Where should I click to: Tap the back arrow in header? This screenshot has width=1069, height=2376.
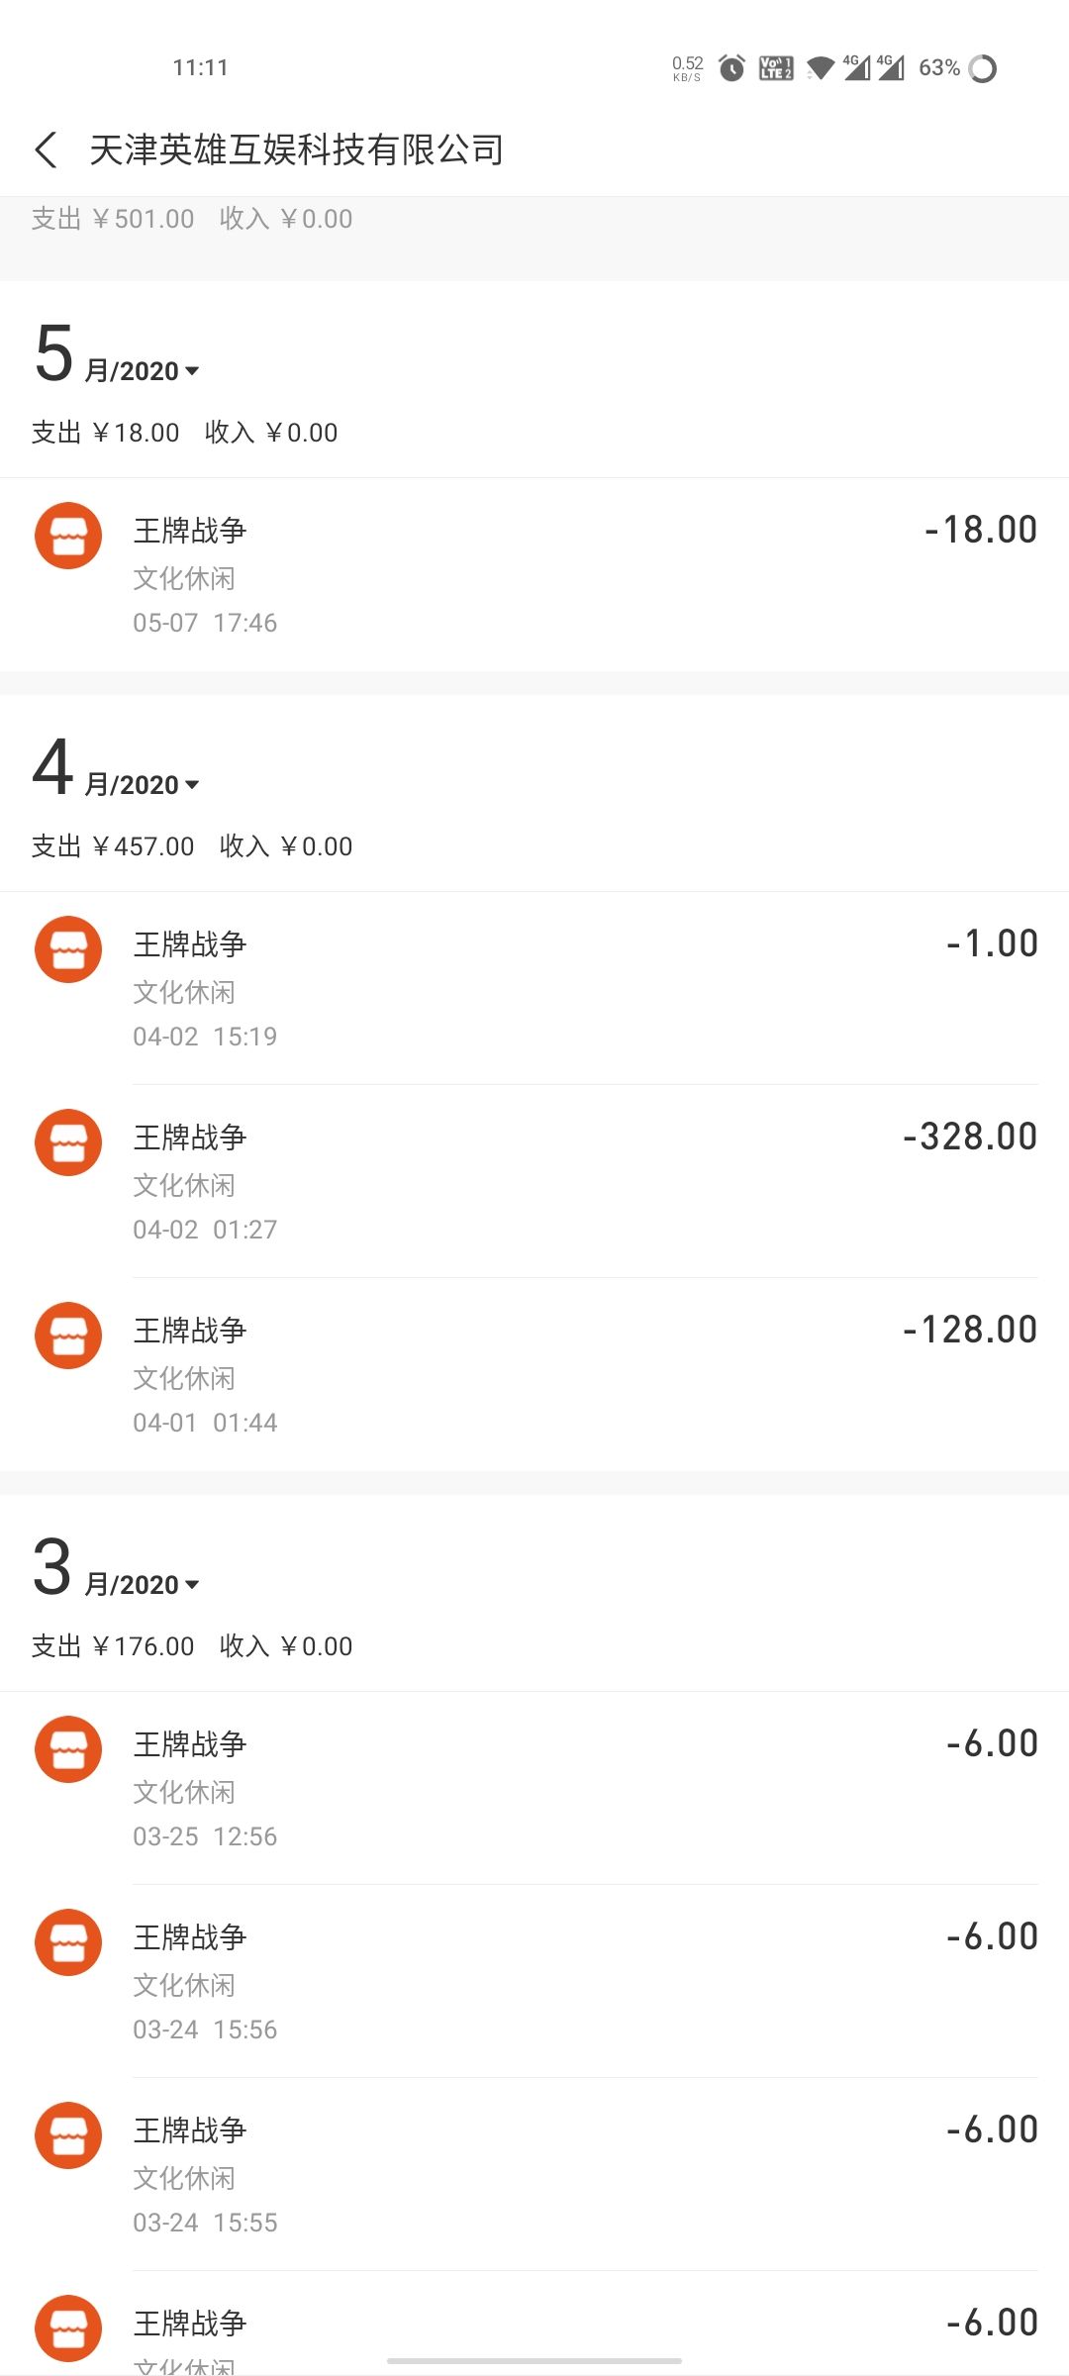(x=46, y=150)
